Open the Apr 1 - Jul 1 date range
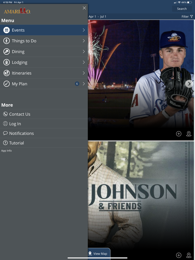Viewport: 195px width, 260px height. click(x=97, y=17)
